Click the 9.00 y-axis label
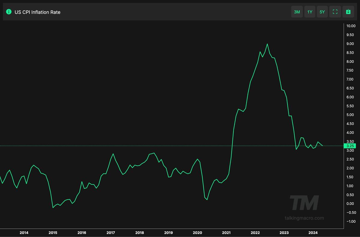The image size is (360, 237). tap(350, 44)
